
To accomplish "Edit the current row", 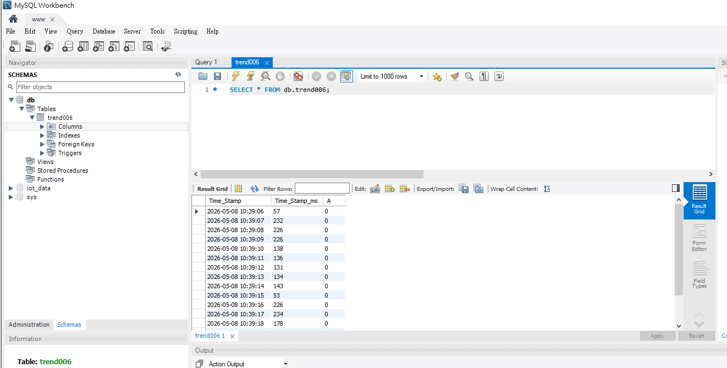I will pyautogui.click(x=375, y=189).
